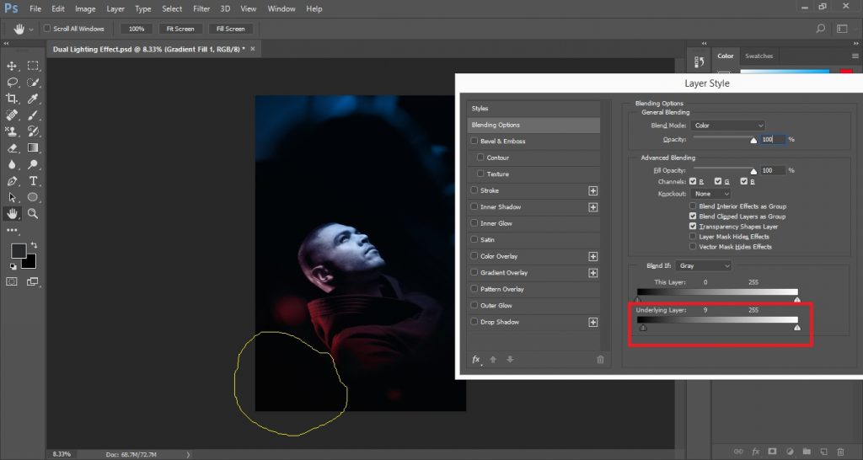Enable the Inner Glow style
The width and height of the screenshot is (863, 460).
[x=474, y=223]
